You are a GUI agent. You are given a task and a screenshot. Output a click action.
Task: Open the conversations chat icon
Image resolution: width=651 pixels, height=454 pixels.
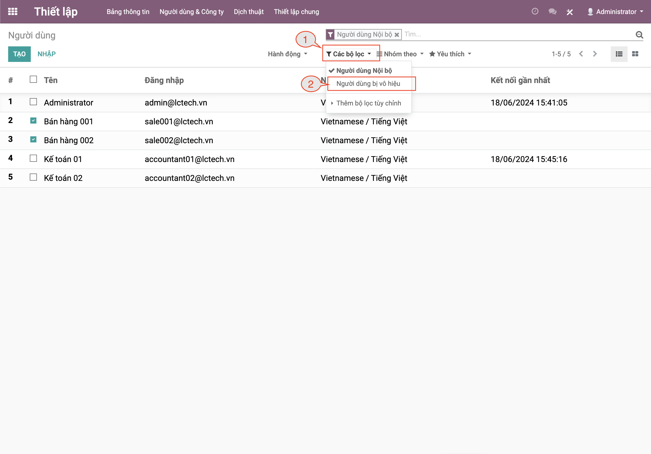[552, 12]
